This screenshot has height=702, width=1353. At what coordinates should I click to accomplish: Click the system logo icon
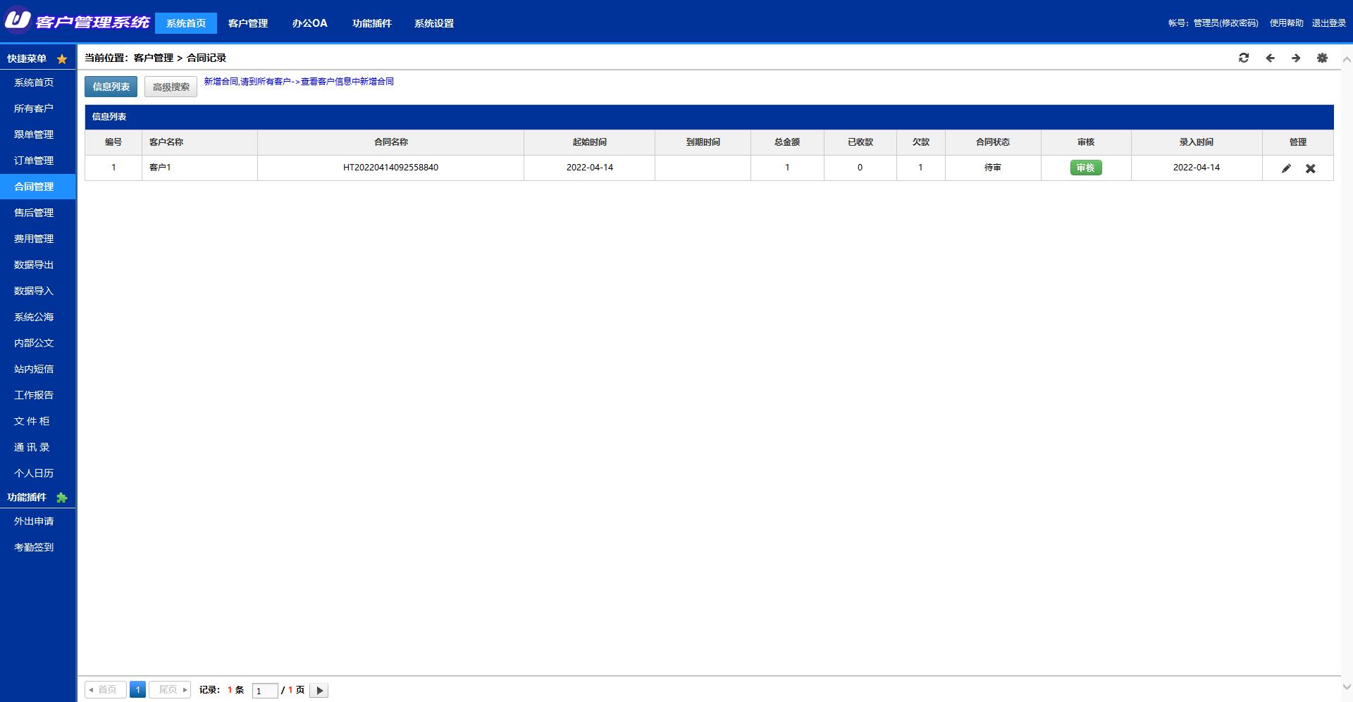point(18,20)
